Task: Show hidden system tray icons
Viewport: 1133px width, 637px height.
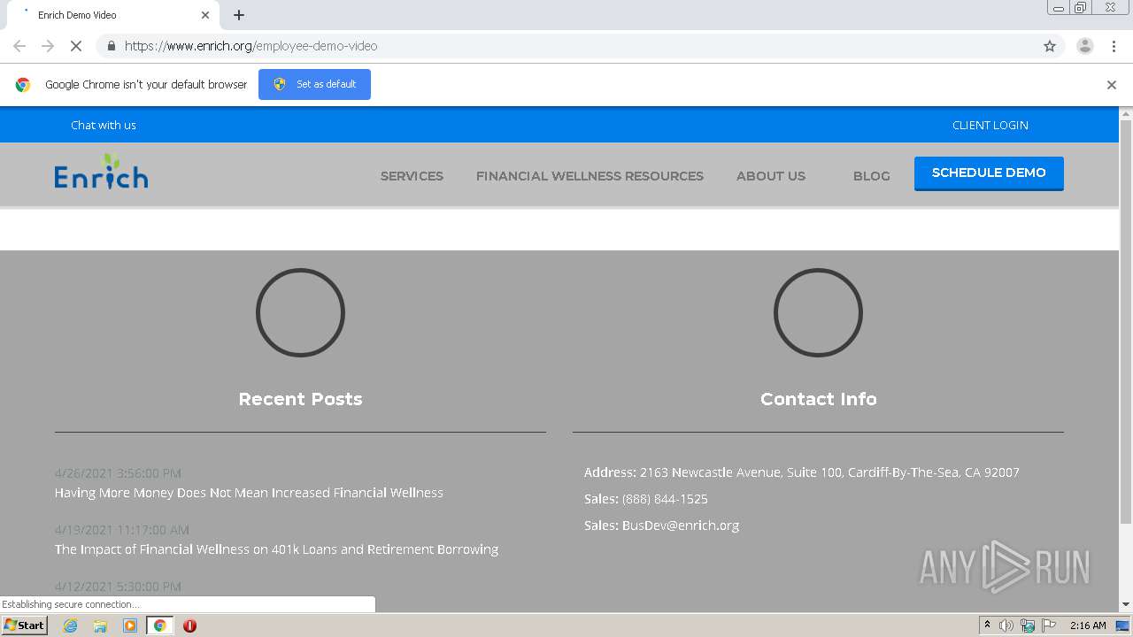Action: coord(987,625)
